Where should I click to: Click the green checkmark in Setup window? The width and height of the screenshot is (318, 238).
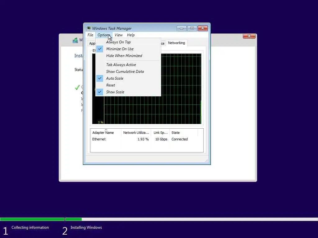tap(77, 87)
